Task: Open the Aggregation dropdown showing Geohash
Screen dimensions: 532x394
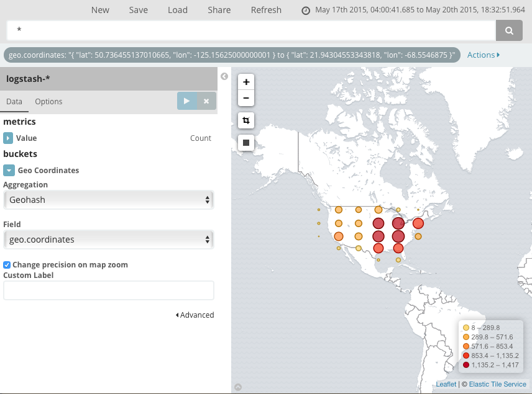Action: pos(109,200)
